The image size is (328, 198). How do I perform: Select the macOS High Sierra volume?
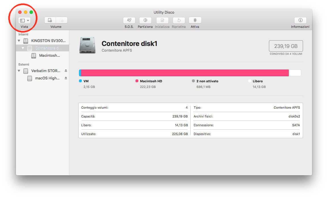[x=43, y=78]
